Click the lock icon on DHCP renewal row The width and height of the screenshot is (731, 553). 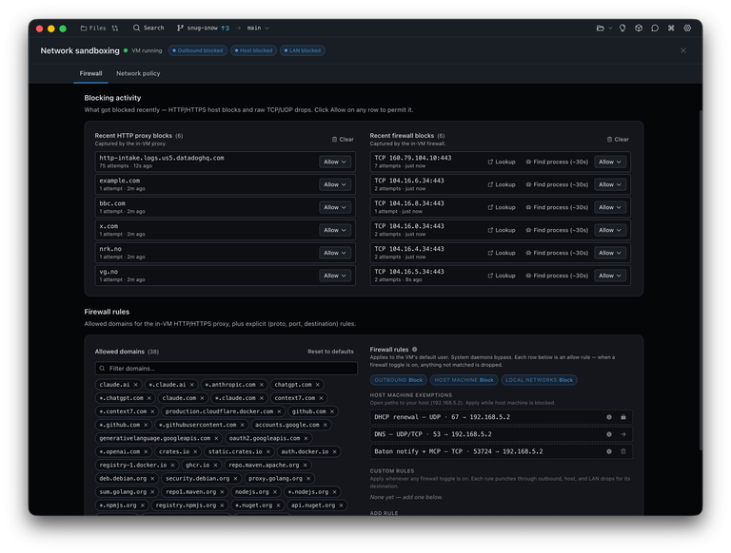pos(623,417)
